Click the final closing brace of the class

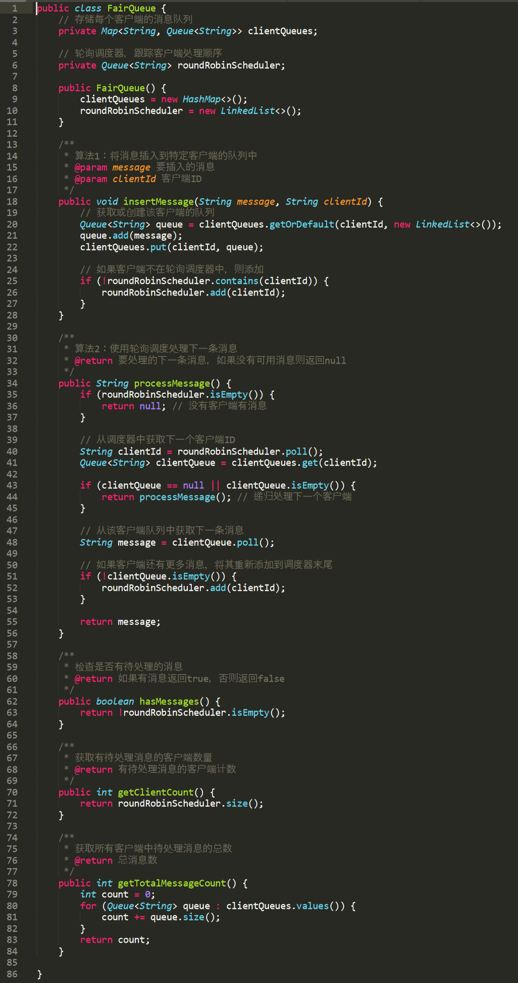tap(39, 974)
